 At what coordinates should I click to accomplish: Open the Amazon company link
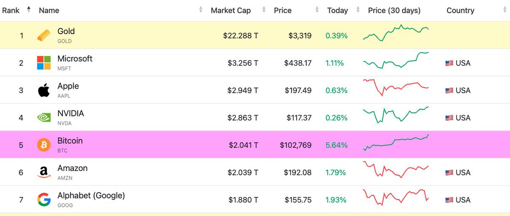72,168
